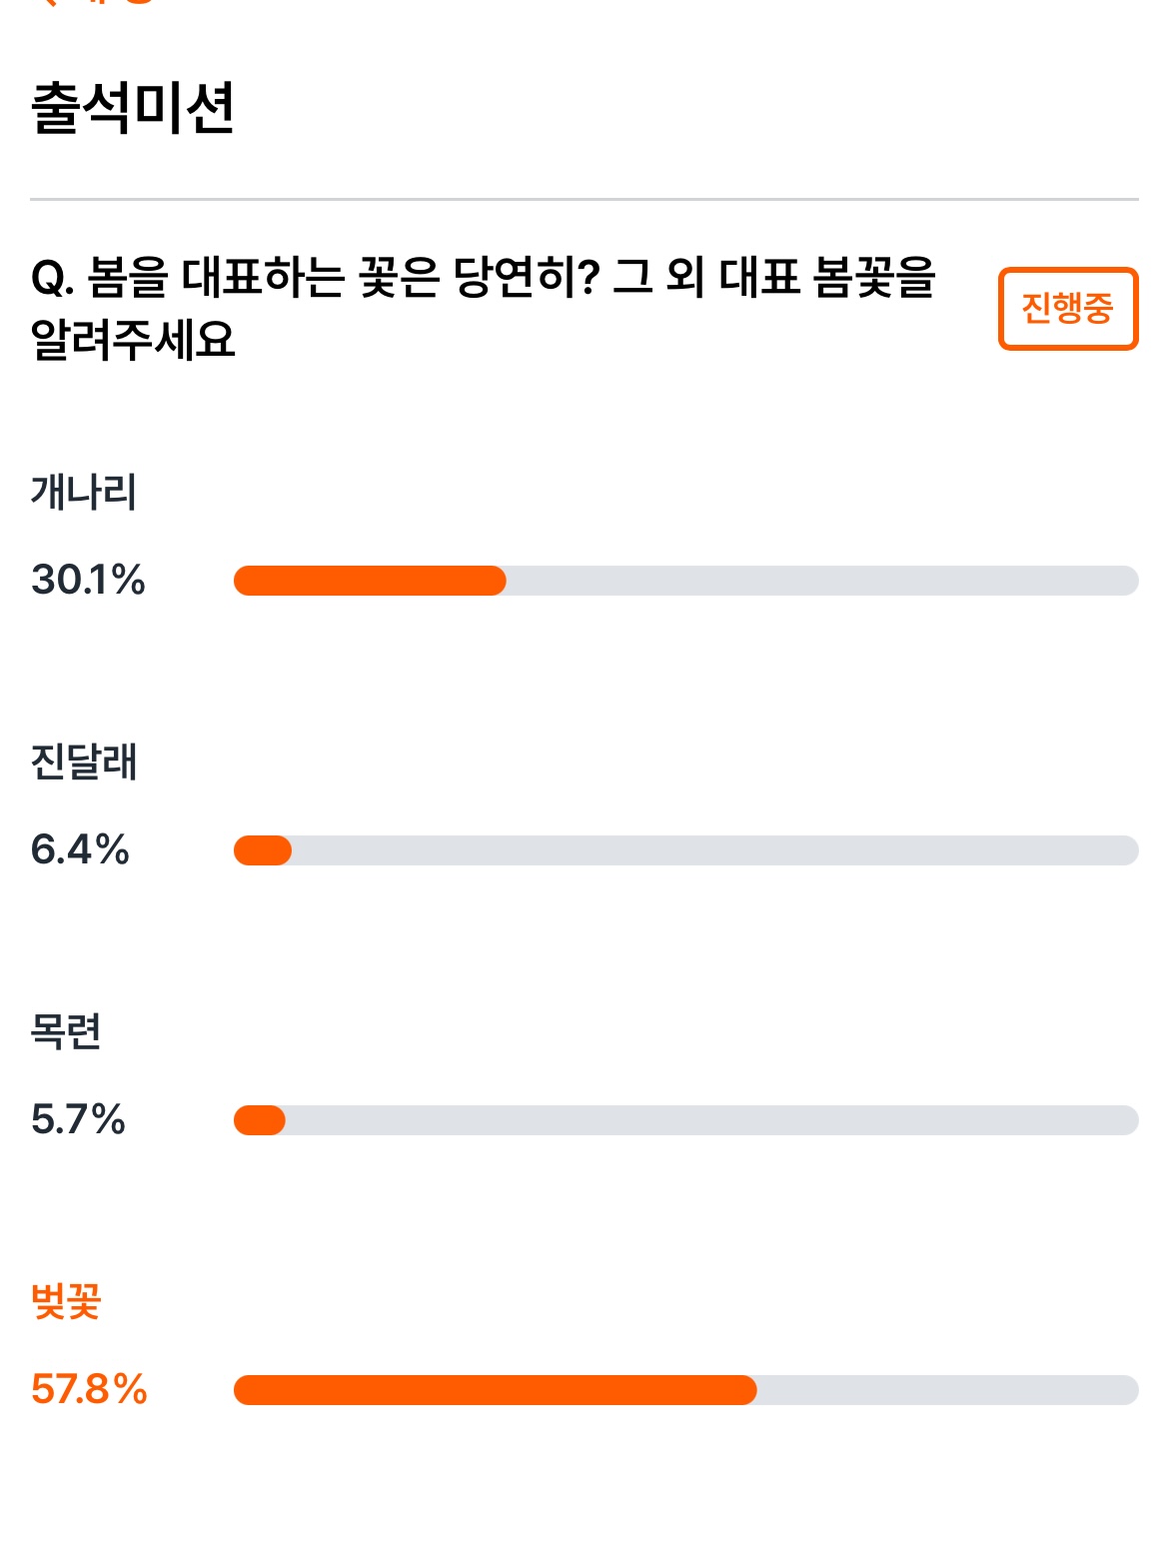Click the 출석미션 page title
This screenshot has height=1548, width=1169.
133,108
